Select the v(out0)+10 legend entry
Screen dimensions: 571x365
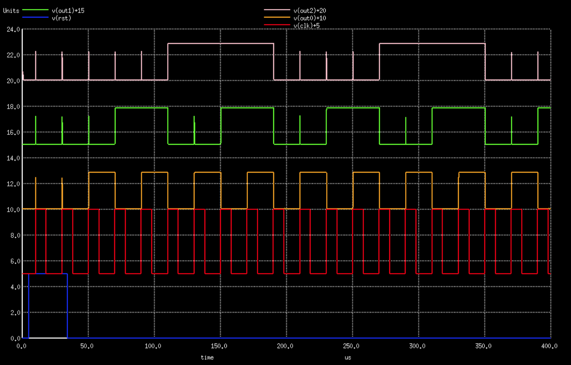(312, 18)
